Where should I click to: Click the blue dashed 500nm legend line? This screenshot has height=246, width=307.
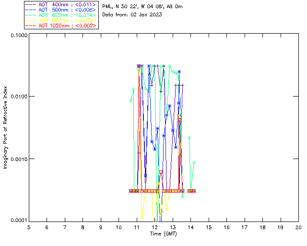click(31, 10)
